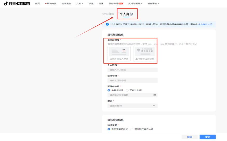This screenshot has width=227, height=141.
Task: Select 有截止时间 radio option
Action: click(109, 90)
